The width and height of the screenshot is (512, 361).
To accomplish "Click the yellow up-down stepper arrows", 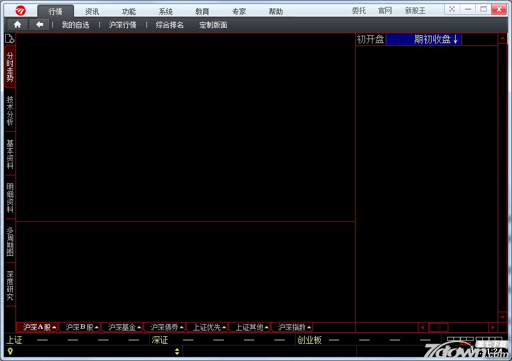I will (177, 352).
